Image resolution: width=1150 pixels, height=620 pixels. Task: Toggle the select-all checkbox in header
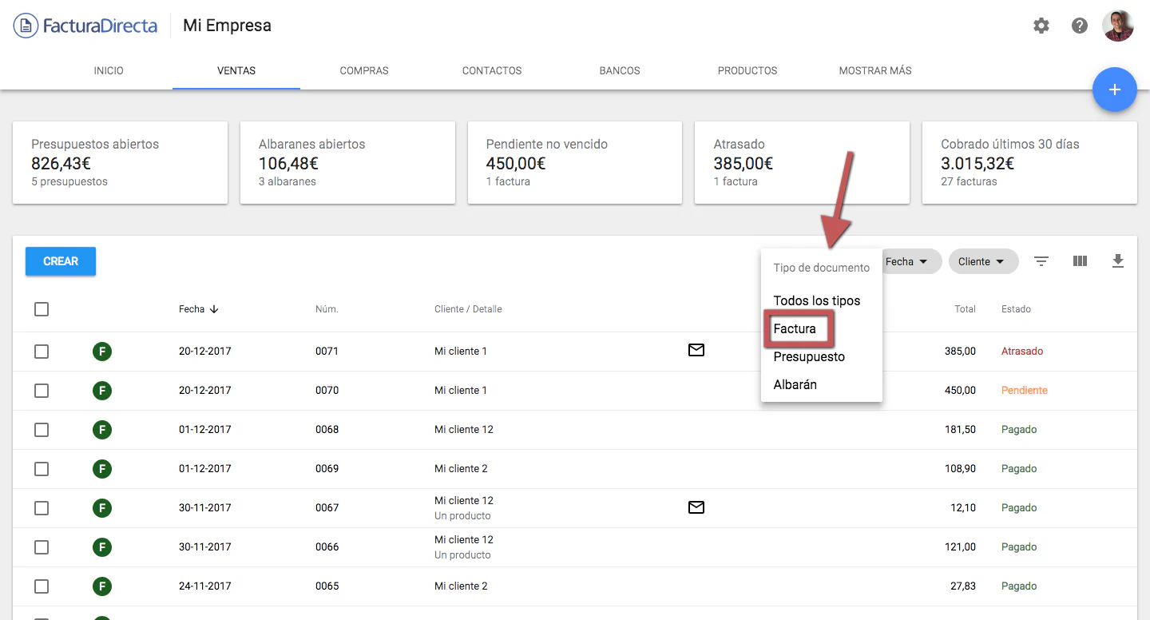(x=42, y=309)
